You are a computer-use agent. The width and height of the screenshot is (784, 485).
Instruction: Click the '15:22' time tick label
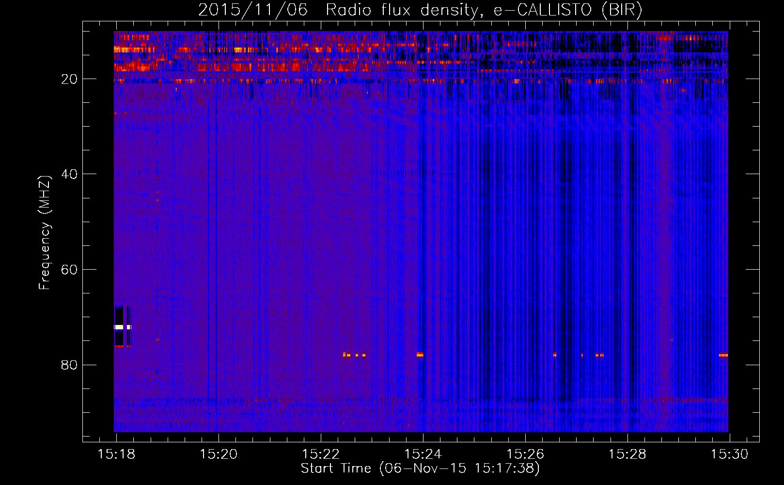[321, 454]
